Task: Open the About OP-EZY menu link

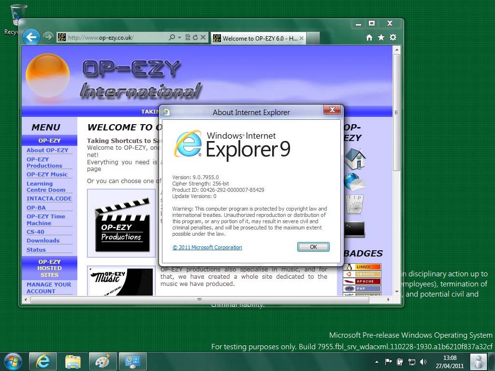Action: tap(47, 150)
